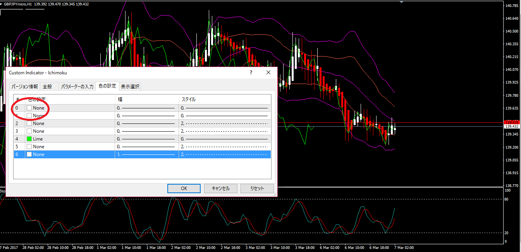Image resolution: width=521 pixels, height=252 pixels.
Task: Click the color swatch in row 0
Action: [29, 108]
